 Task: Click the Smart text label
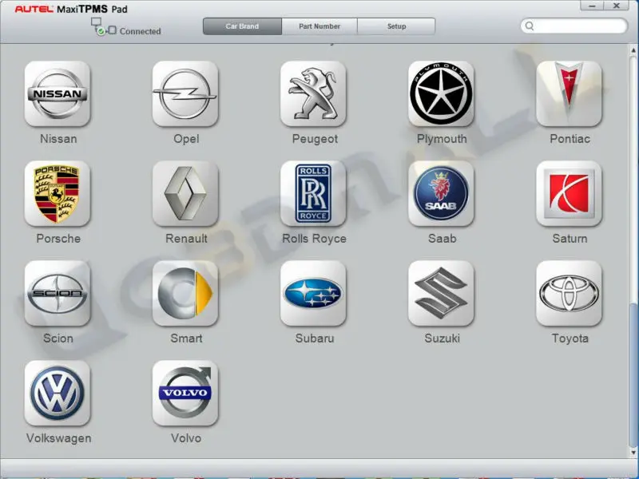coord(186,338)
